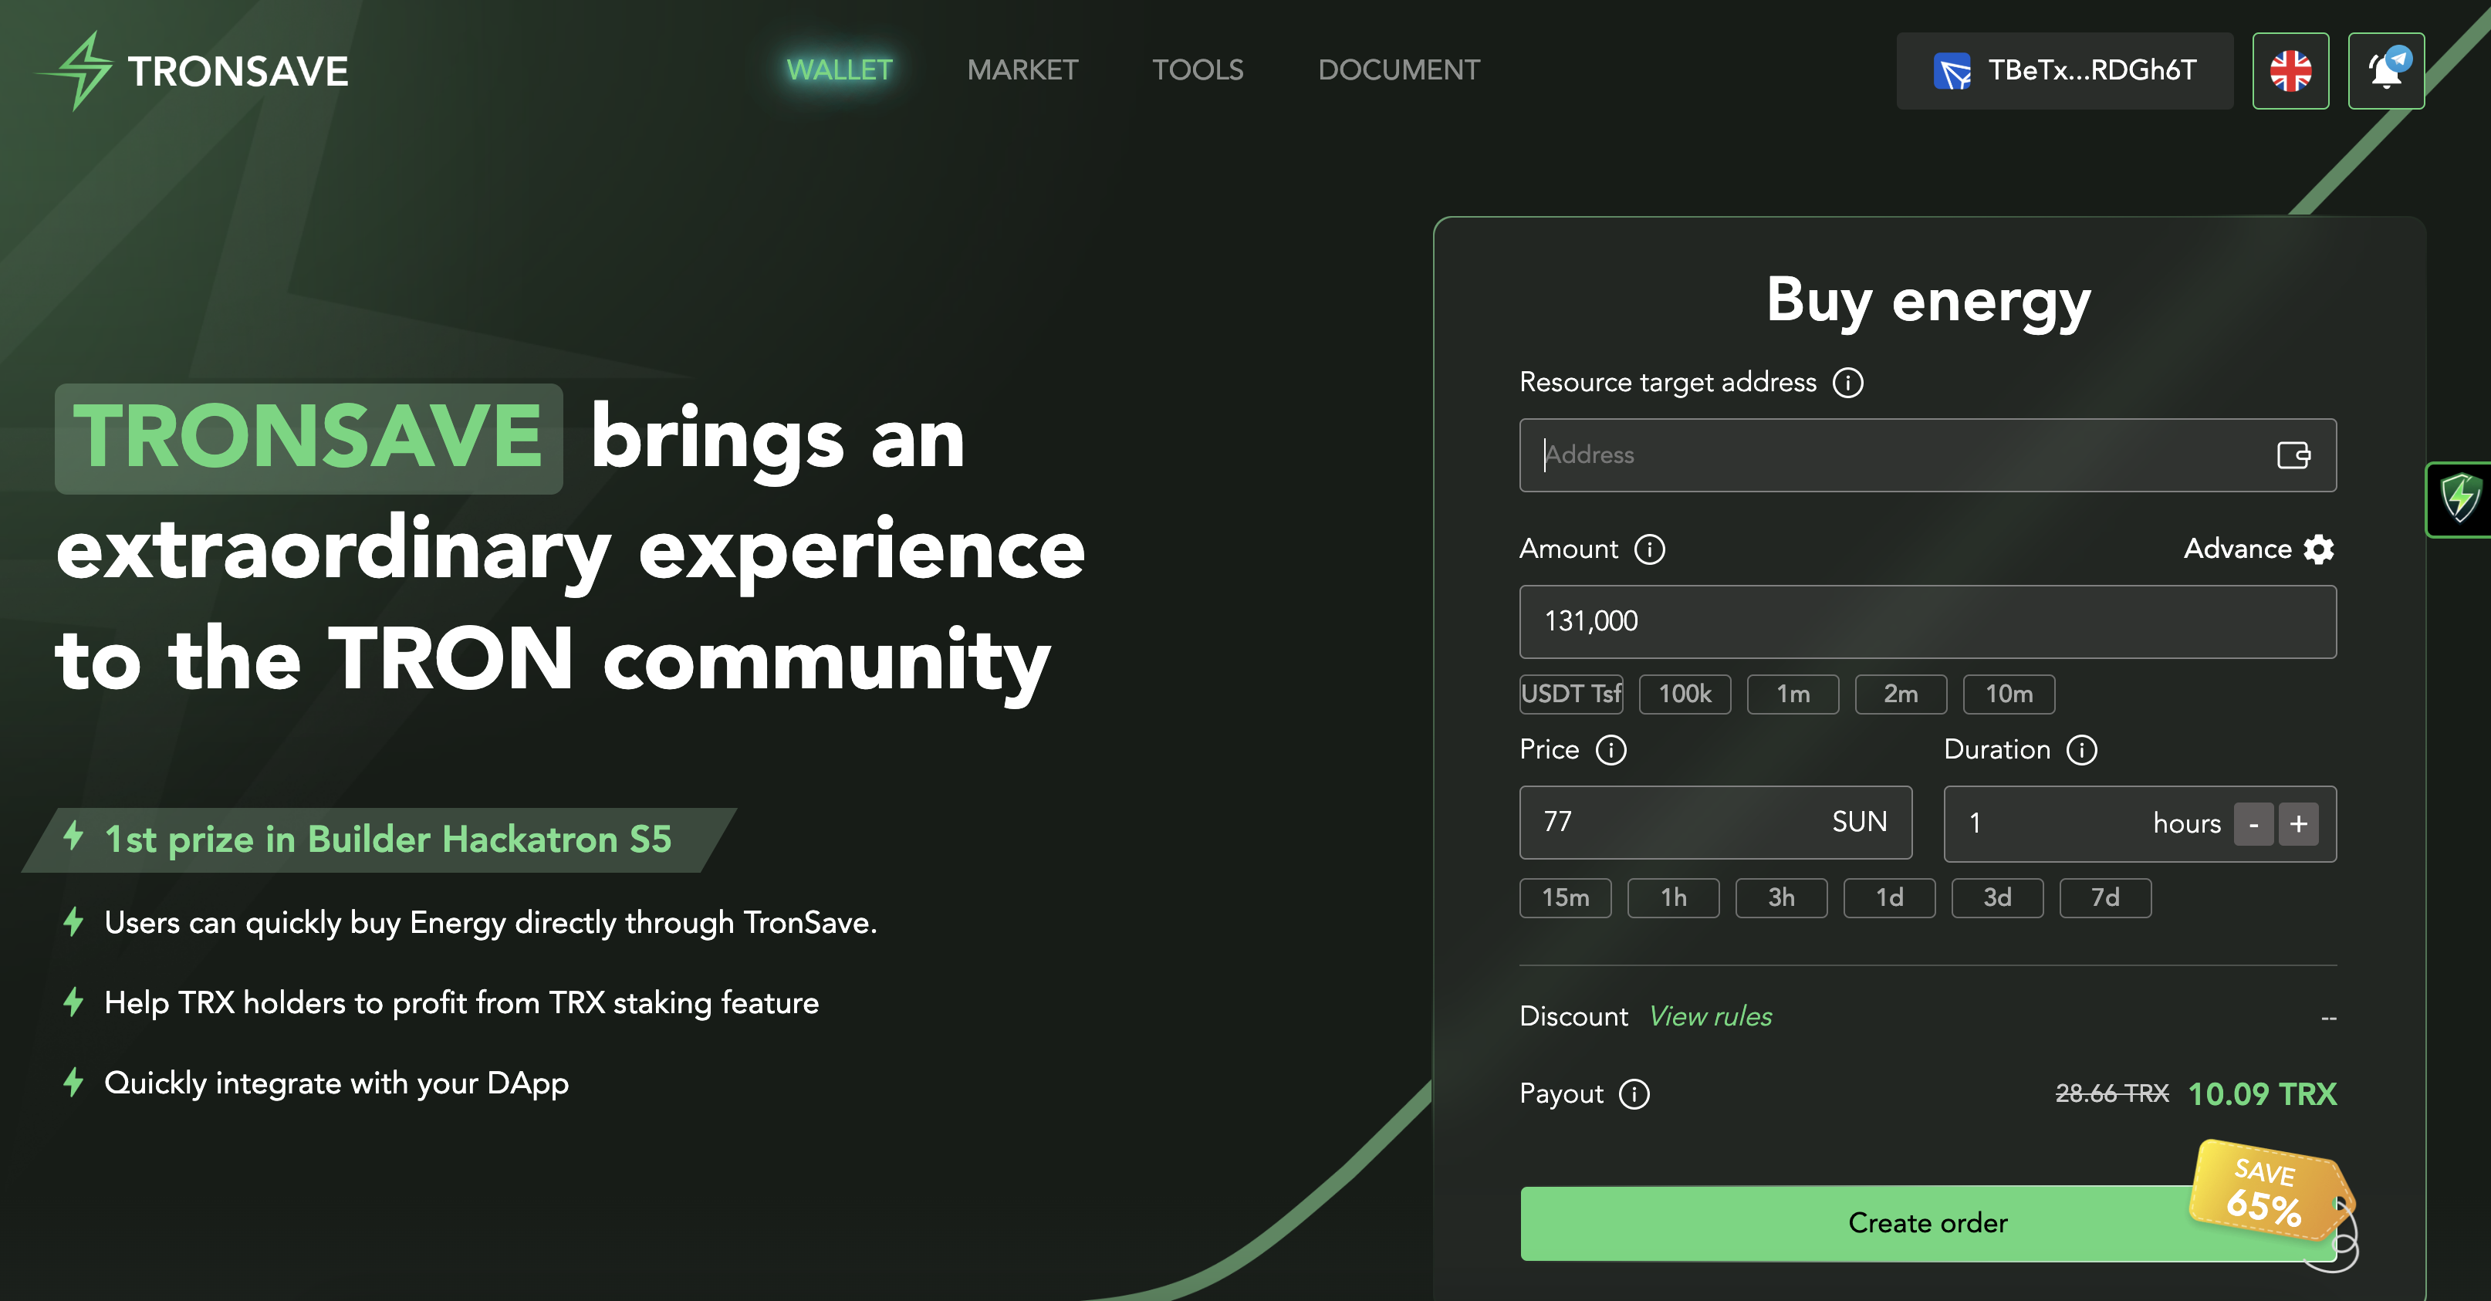The height and width of the screenshot is (1301, 2491).
Task: Select the USDT Tsf amount preset
Action: 1570,694
